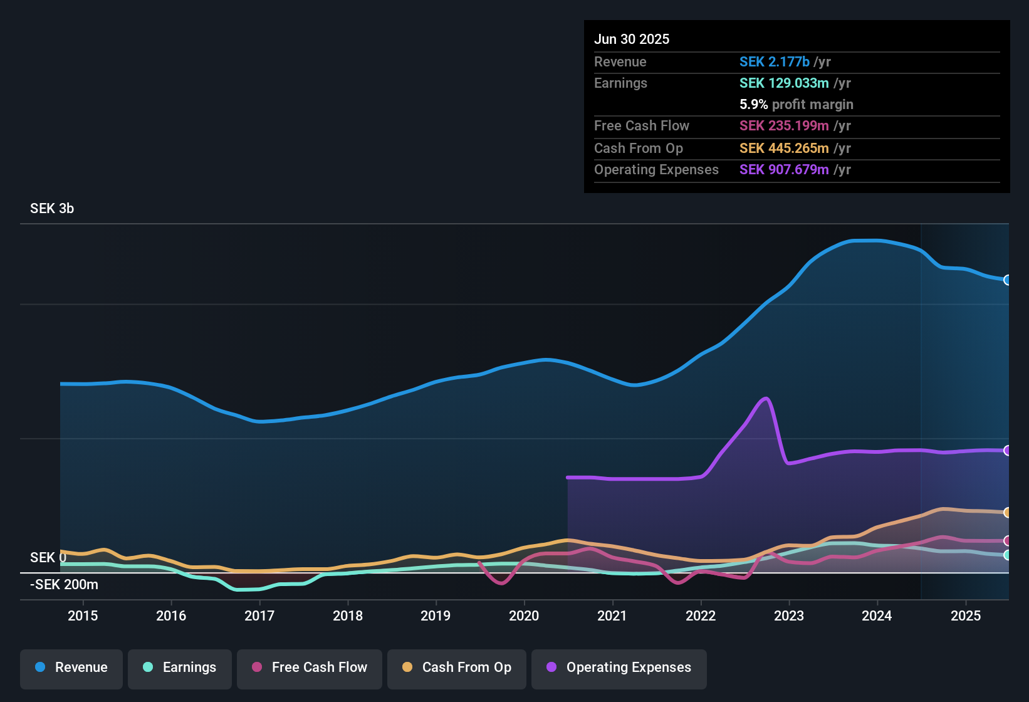Click the purple Operating Expenses legend dot

tap(551, 667)
